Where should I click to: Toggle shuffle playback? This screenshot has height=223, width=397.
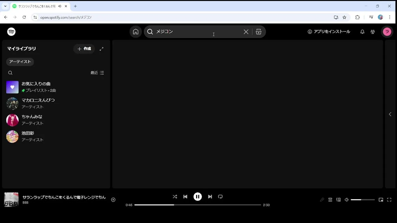(x=175, y=197)
